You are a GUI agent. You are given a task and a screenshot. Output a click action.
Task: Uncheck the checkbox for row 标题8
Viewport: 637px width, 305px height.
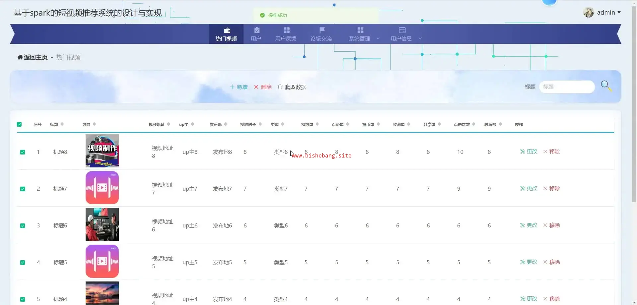[x=23, y=152]
